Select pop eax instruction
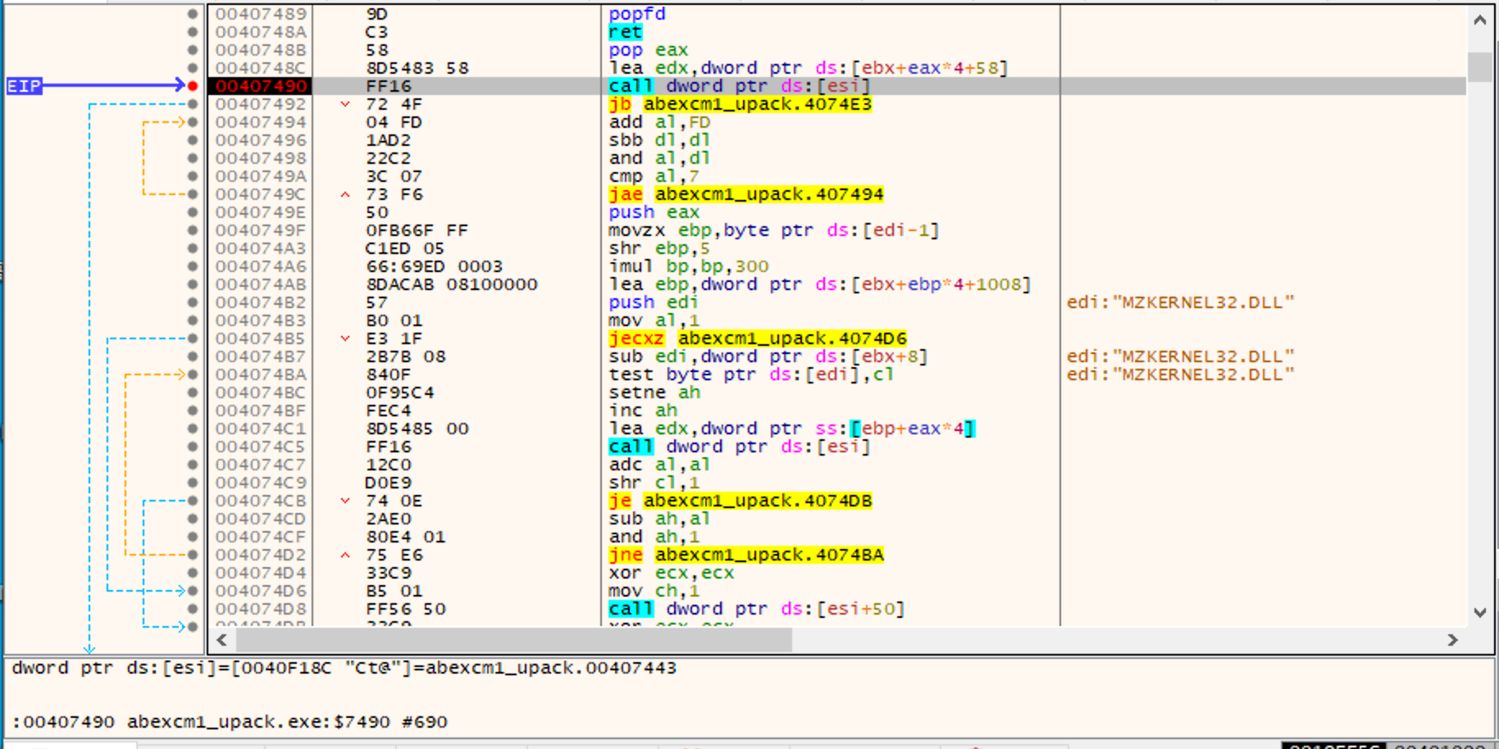Screen dimensions: 1499x749 [x=648, y=50]
